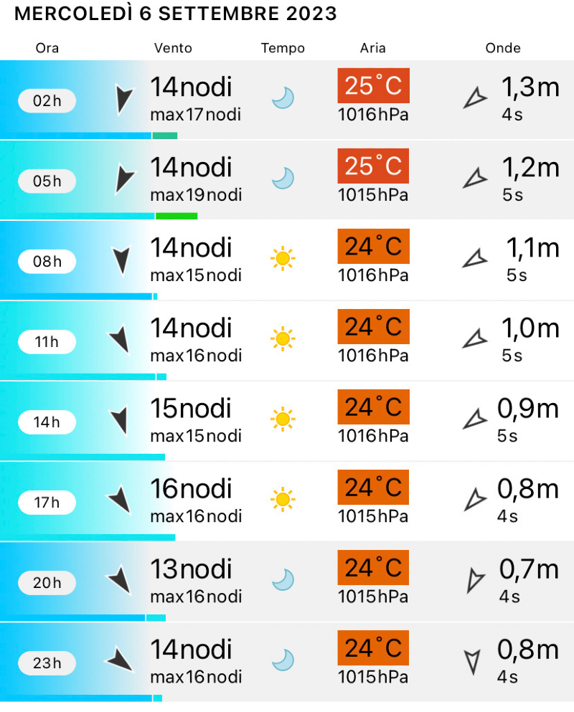Click the sun icon in the 14h row
574x712 pixels.
pos(283,418)
